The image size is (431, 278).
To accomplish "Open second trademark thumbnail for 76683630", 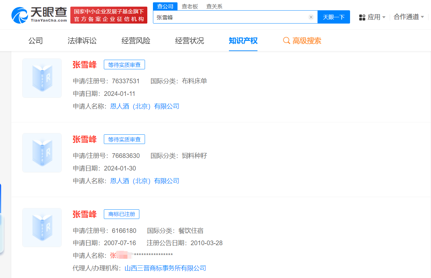I will [42, 153].
